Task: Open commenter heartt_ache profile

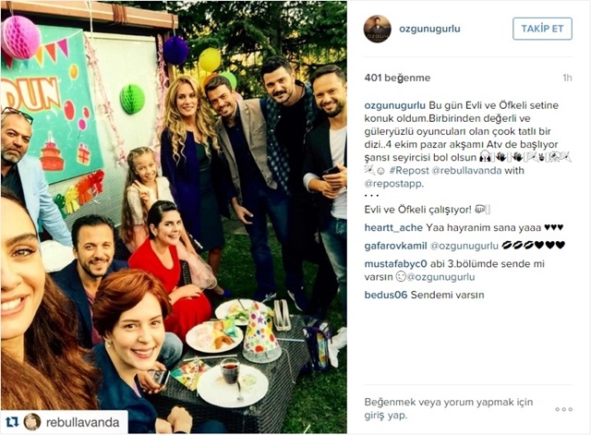Action: click(393, 227)
